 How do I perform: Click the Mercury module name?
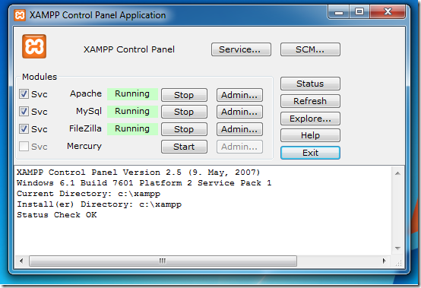[x=84, y=147]
